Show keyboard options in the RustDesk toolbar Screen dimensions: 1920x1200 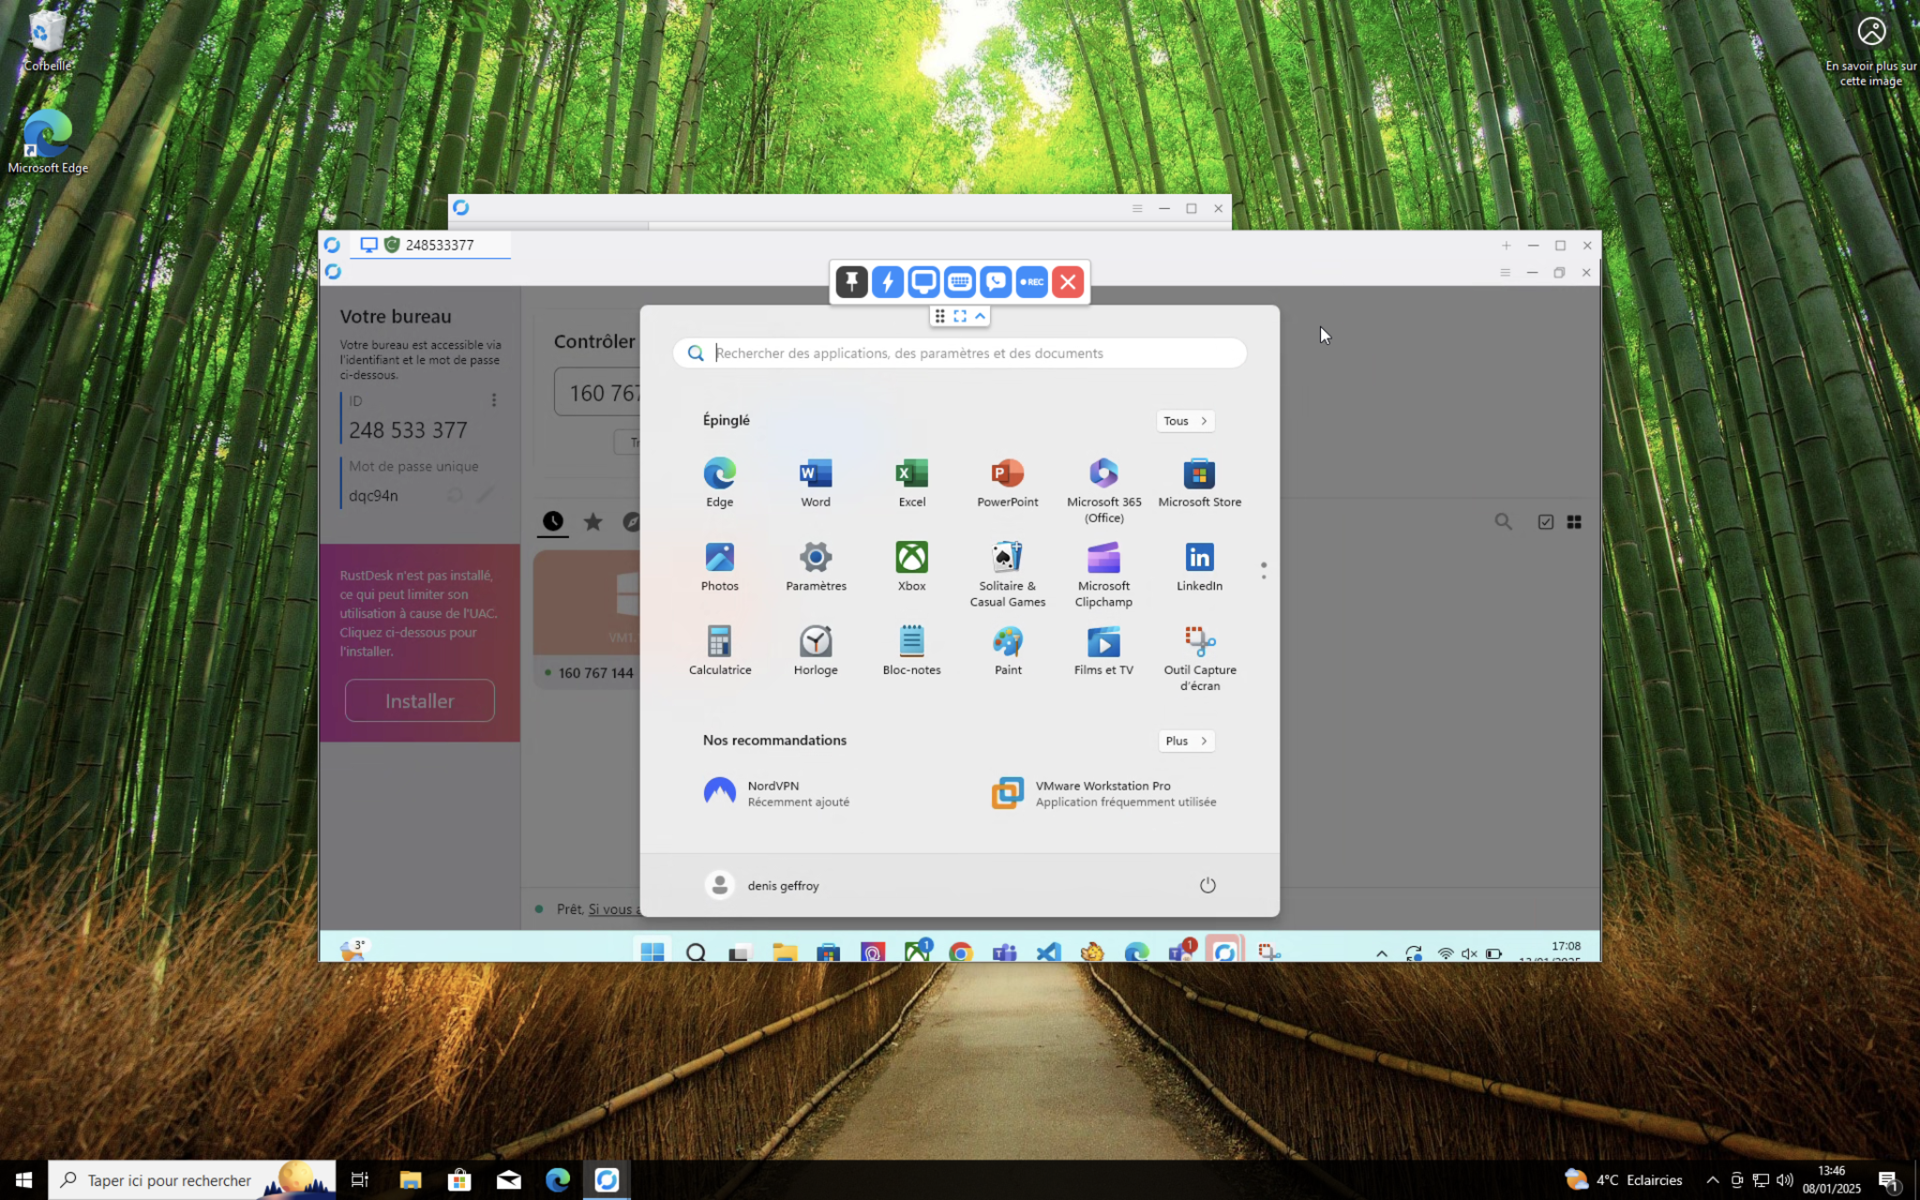pos(959,282)
